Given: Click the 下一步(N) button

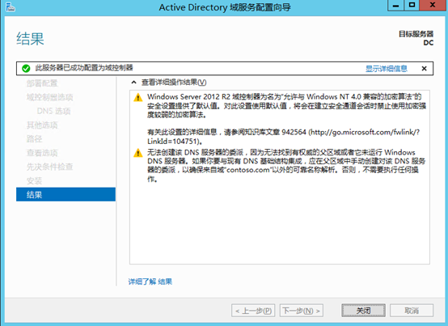Looking at the screenshot, I should (302, 311).
